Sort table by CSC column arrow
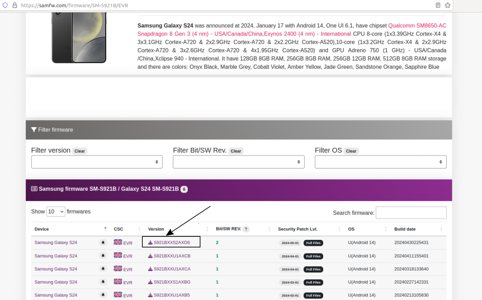The height and width of the screenshot is (300, 482). coord(139,229)
